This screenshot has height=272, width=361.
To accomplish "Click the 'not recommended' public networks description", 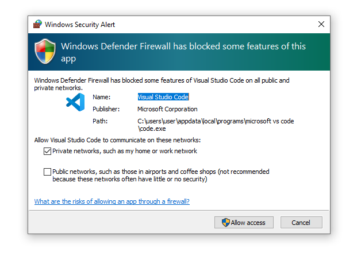I will tap(161, 175).
